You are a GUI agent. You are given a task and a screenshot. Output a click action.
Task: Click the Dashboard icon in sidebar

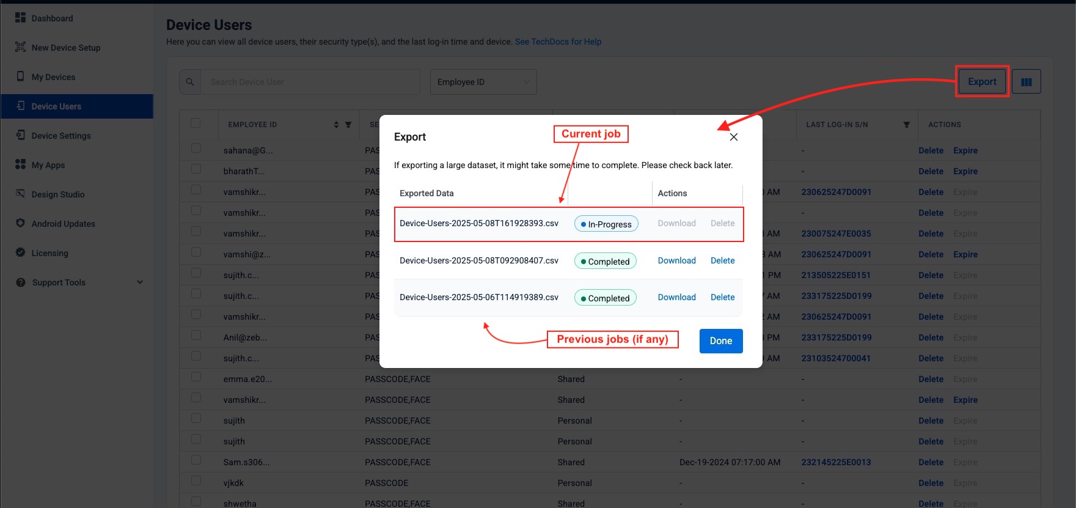pos(20,18)
